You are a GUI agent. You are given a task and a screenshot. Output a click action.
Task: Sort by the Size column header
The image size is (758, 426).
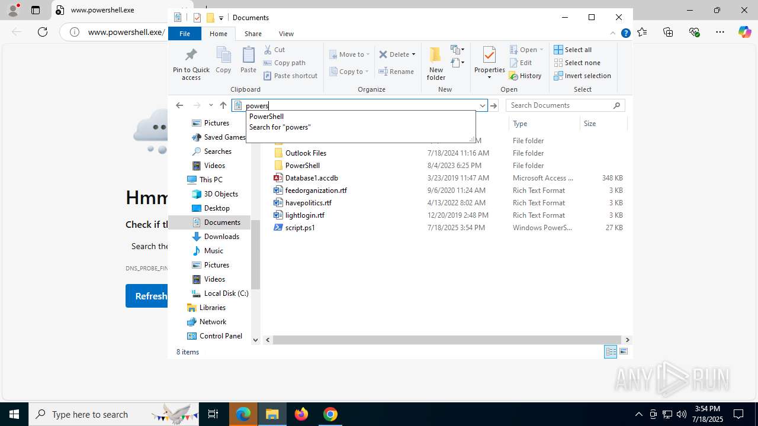click(x=603, y=124)
